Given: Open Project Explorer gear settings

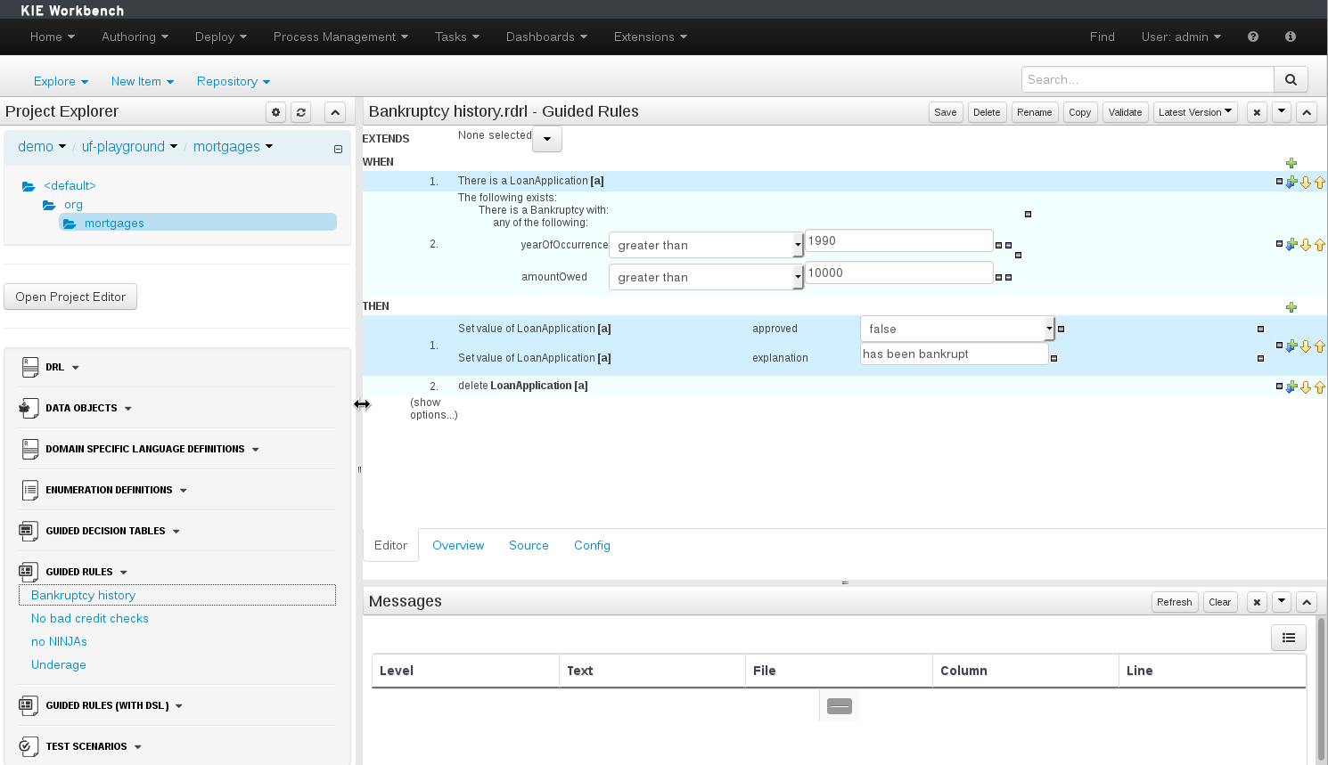Looking at the screenshot, I should 276,112.
